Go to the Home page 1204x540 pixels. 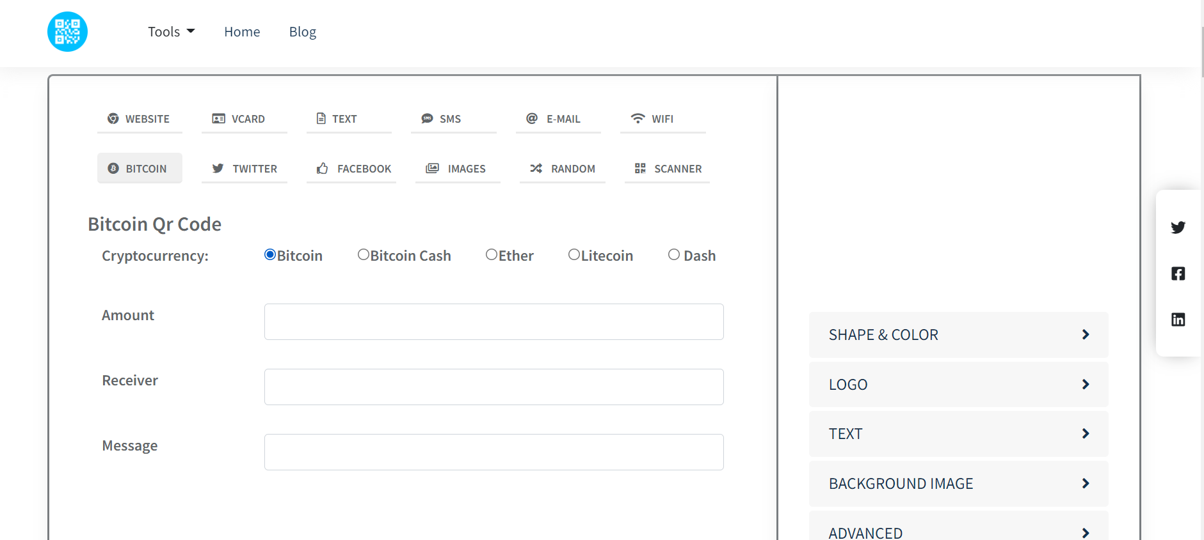242,32
